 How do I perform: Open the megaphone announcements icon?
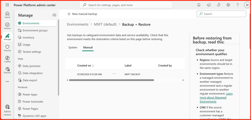coord(209,5)
